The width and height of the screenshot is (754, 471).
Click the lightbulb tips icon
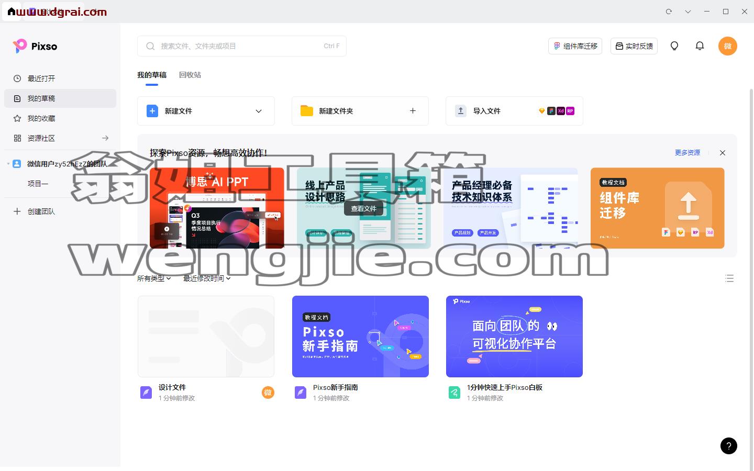[674, 46]
